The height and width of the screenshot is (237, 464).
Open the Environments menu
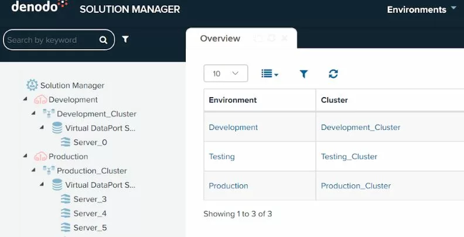[422, 9]
